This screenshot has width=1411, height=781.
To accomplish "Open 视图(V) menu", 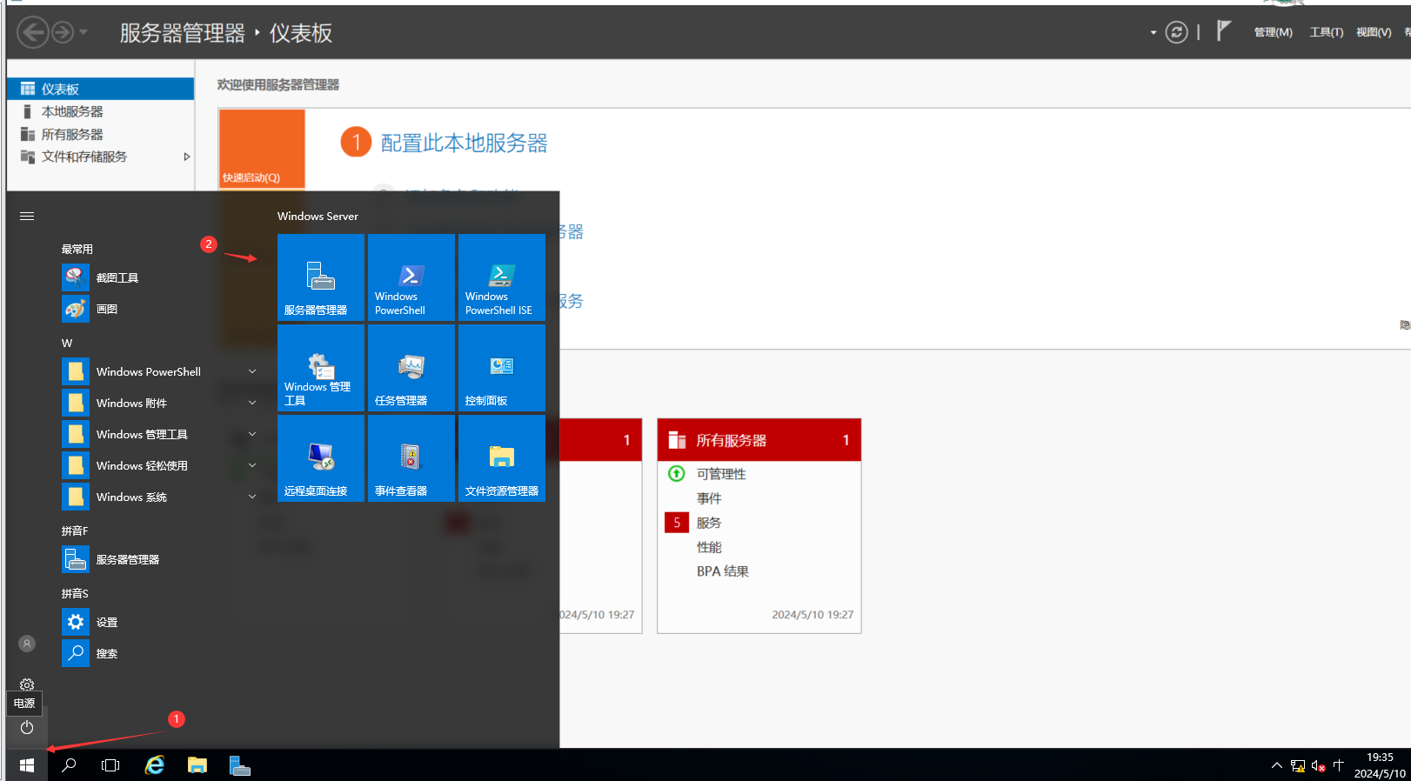I will [1374, 32].
